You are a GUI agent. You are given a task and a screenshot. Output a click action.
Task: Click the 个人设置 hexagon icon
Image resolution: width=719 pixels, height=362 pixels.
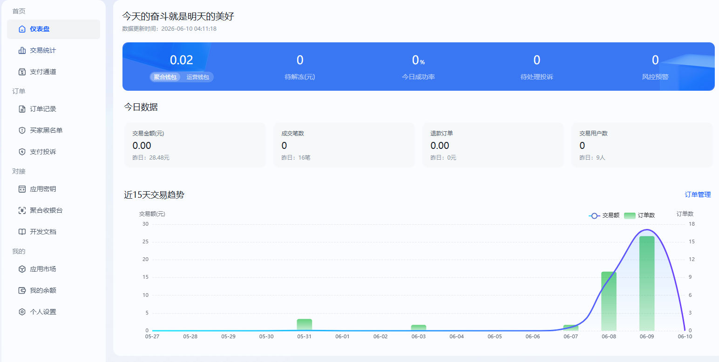pyautogui.click(x=22, y=312)
